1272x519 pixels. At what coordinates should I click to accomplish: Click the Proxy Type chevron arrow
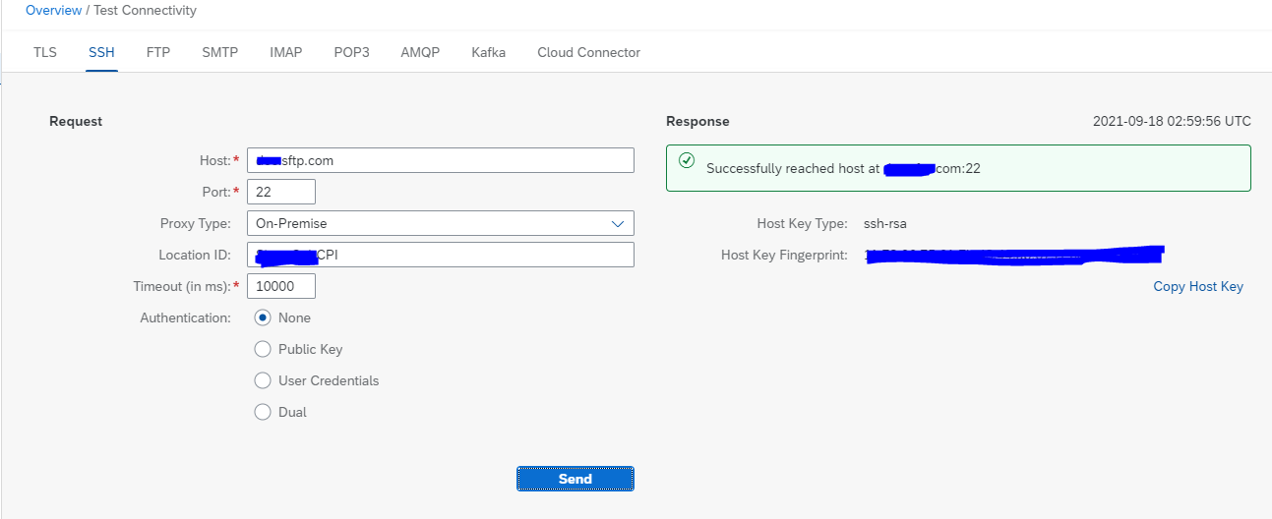[618, 224]
